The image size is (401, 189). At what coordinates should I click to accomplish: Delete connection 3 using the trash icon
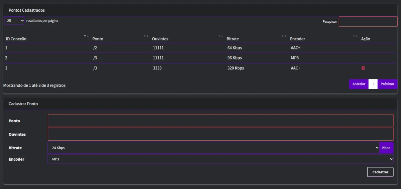point(363,68)
